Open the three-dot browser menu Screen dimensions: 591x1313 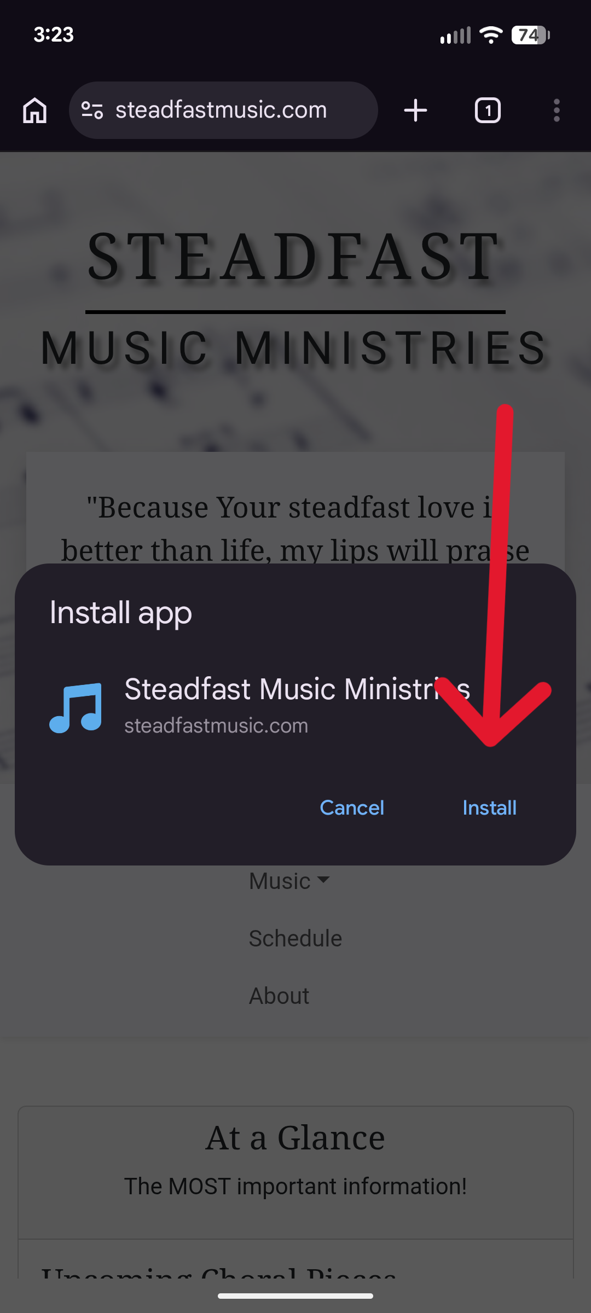[x=557, y=111]
